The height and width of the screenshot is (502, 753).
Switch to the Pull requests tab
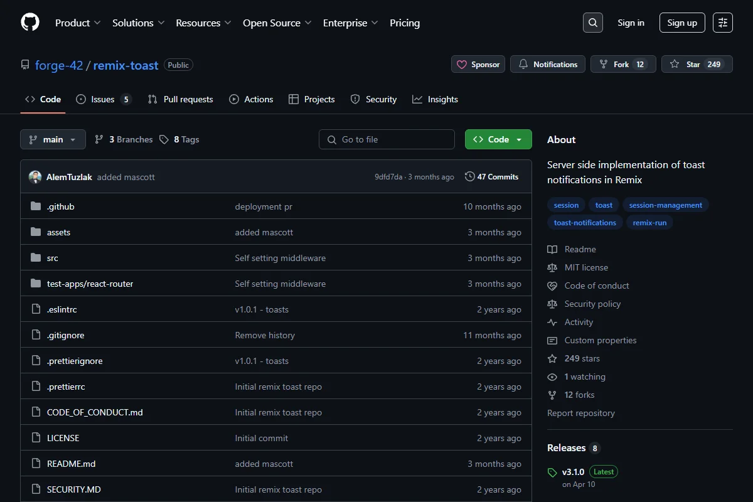180,99
